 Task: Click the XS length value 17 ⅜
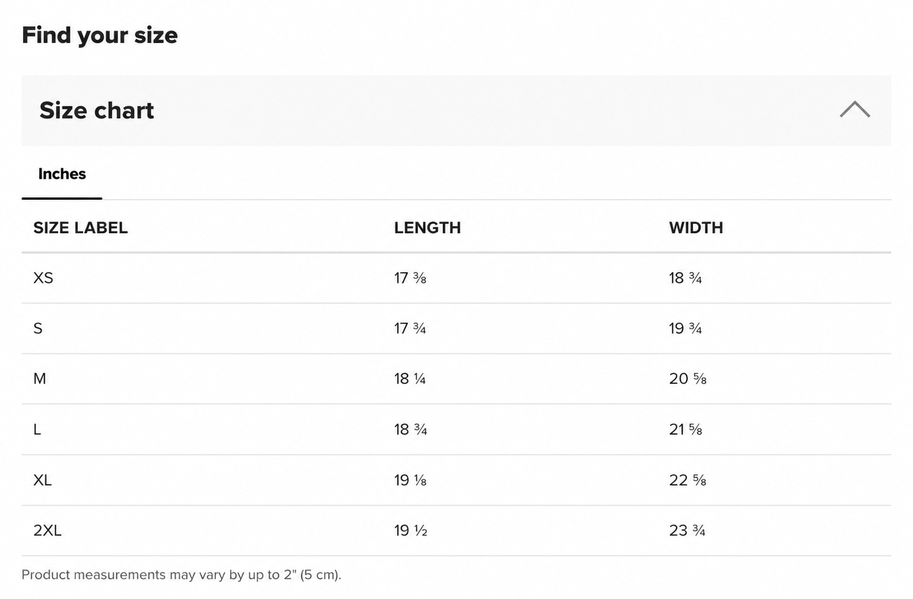point(410,278)
